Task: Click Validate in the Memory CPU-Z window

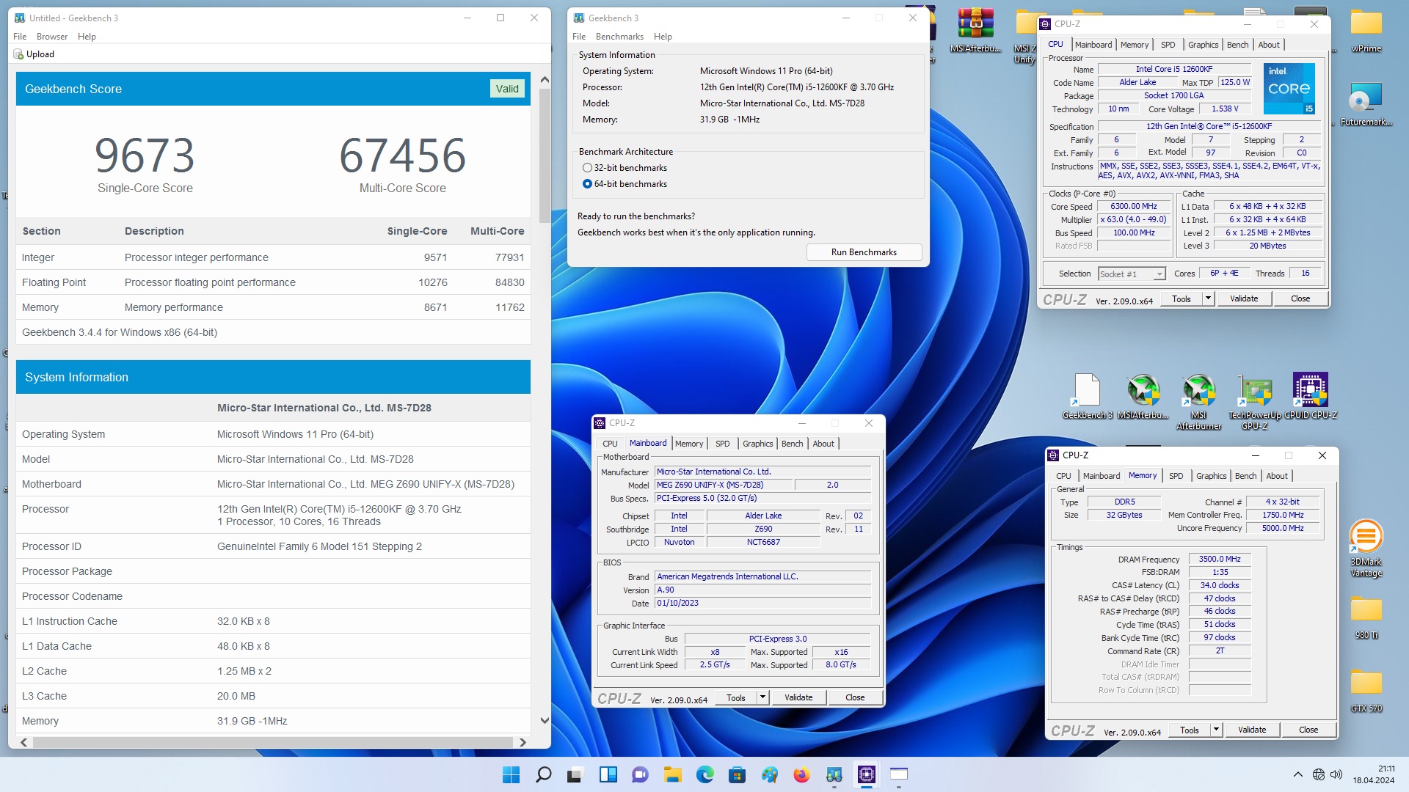Action: coord(1252,730)
